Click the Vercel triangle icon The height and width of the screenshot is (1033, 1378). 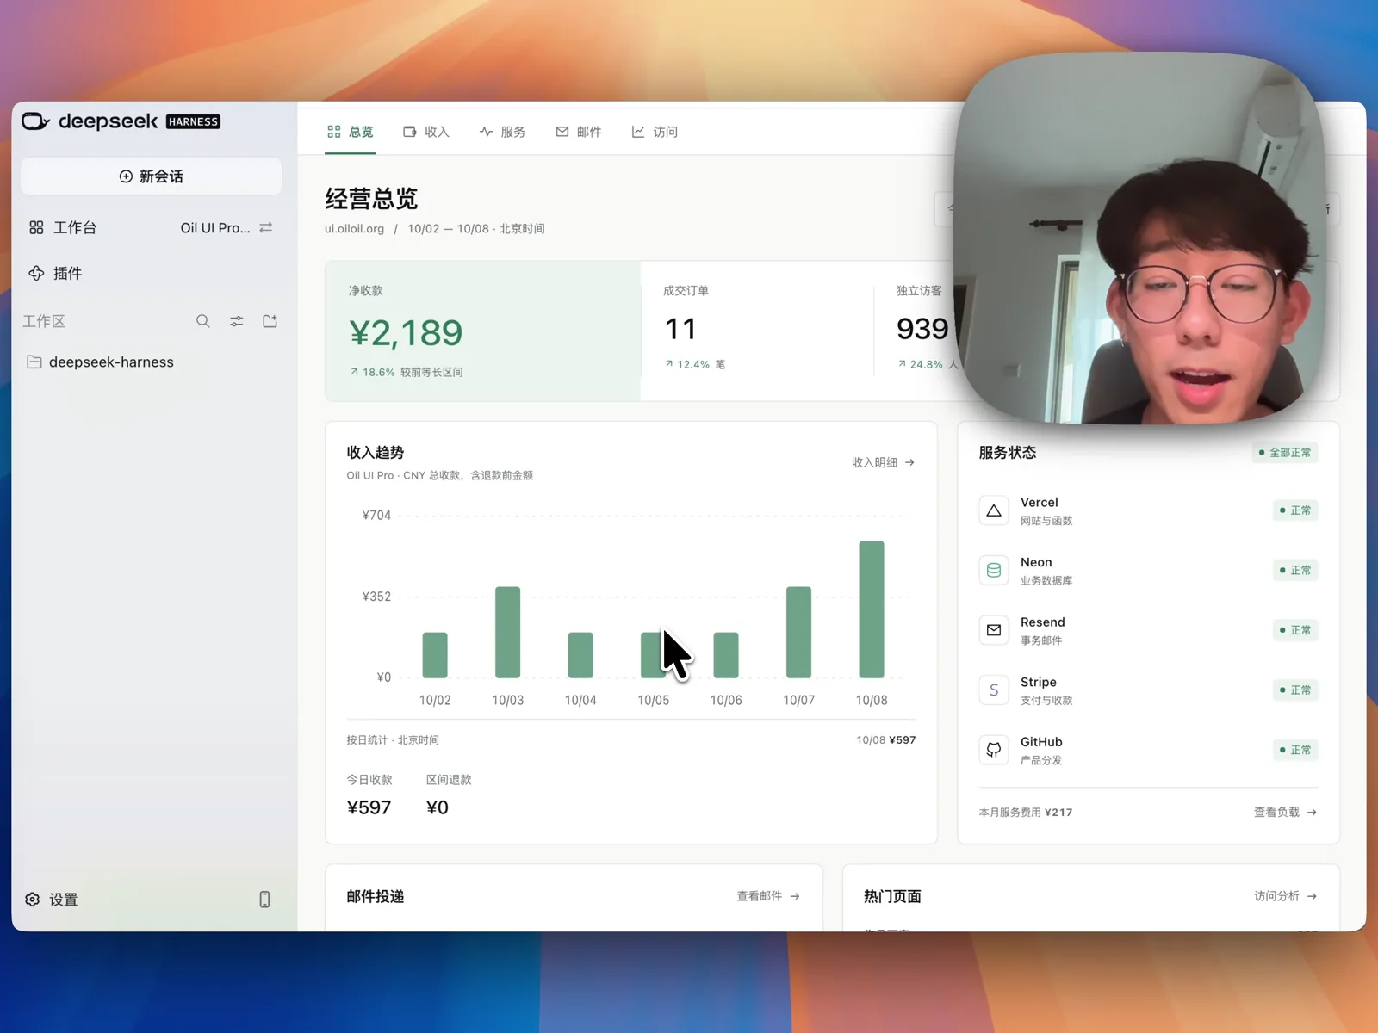[x=994, y=510]
